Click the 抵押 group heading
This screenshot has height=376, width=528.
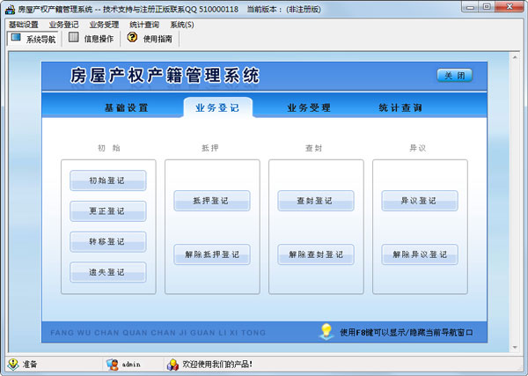pyautogui.click(x=210, y=148)
